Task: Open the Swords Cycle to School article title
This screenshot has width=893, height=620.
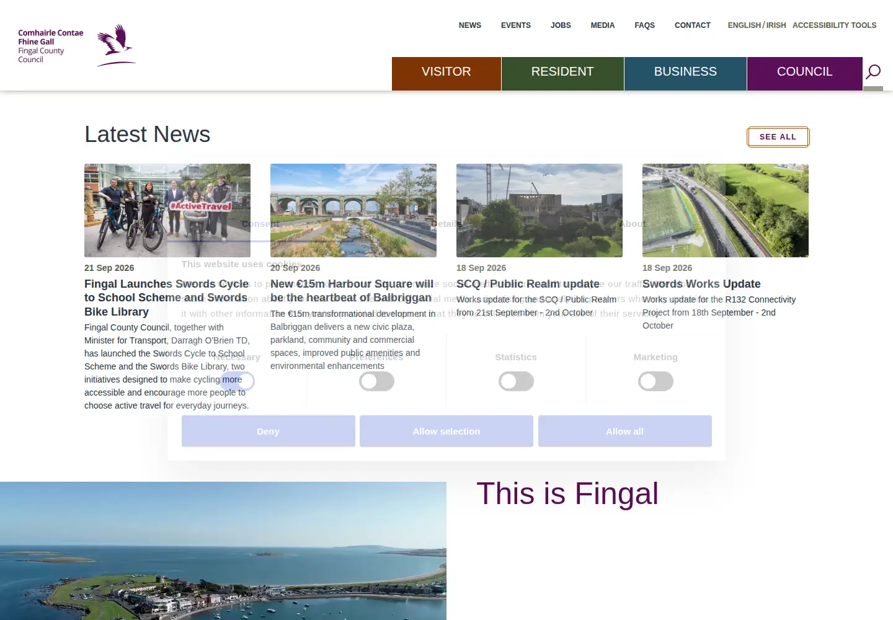Action: (167, 298)
